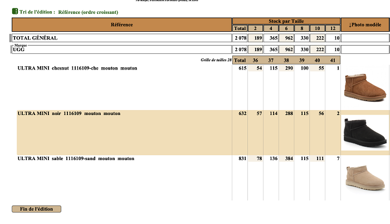The height and width of the screenshot is (224, 390).
Task: Open the black UGG boot photo
Action: pyautogui.click(x=365, y=133)
